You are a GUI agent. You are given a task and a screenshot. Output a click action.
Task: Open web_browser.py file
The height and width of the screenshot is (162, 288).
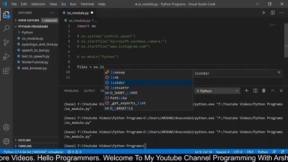[x=34, y=68]
